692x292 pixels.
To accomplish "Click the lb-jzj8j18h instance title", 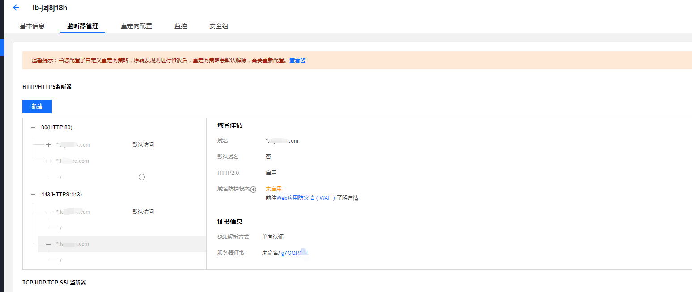I will [x=50, y=8].
